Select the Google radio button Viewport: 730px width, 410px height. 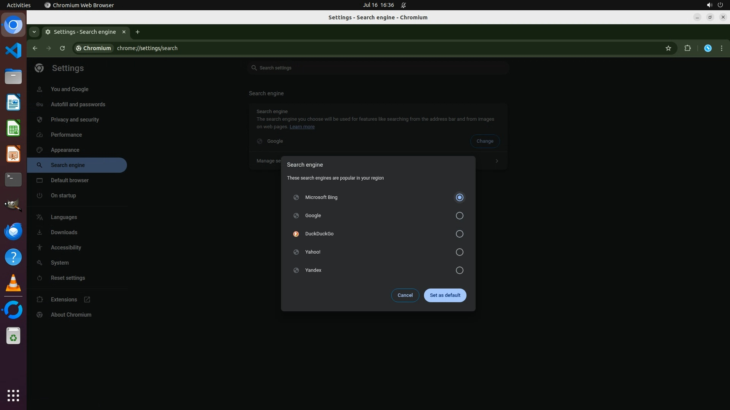coord(459,216)
